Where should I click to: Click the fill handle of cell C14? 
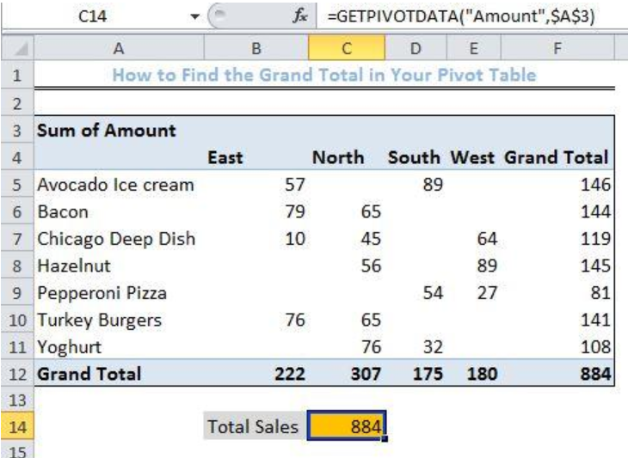(x=385, y=439)
